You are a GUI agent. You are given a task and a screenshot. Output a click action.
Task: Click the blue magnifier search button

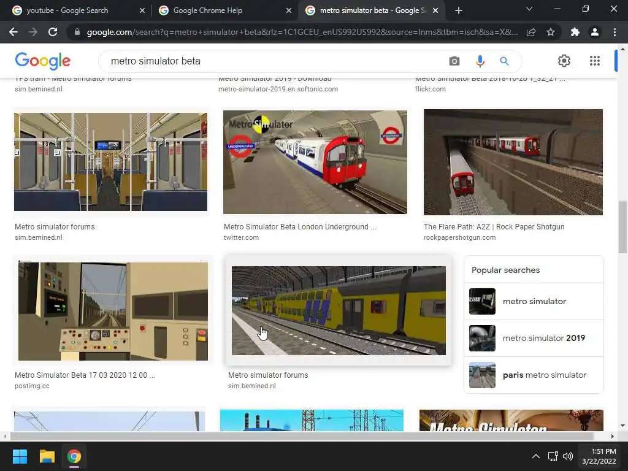point(504,61)
